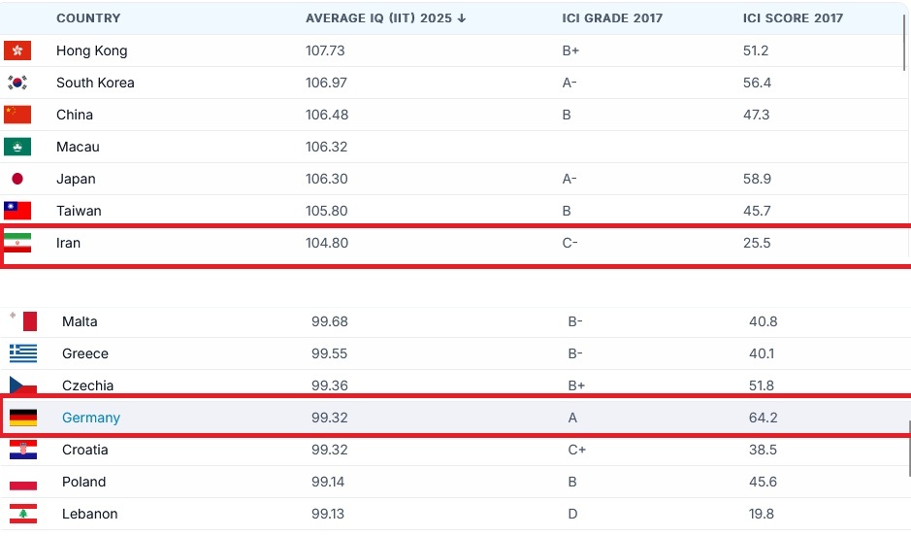Click Czechia's IQ value 99.36

330,385
